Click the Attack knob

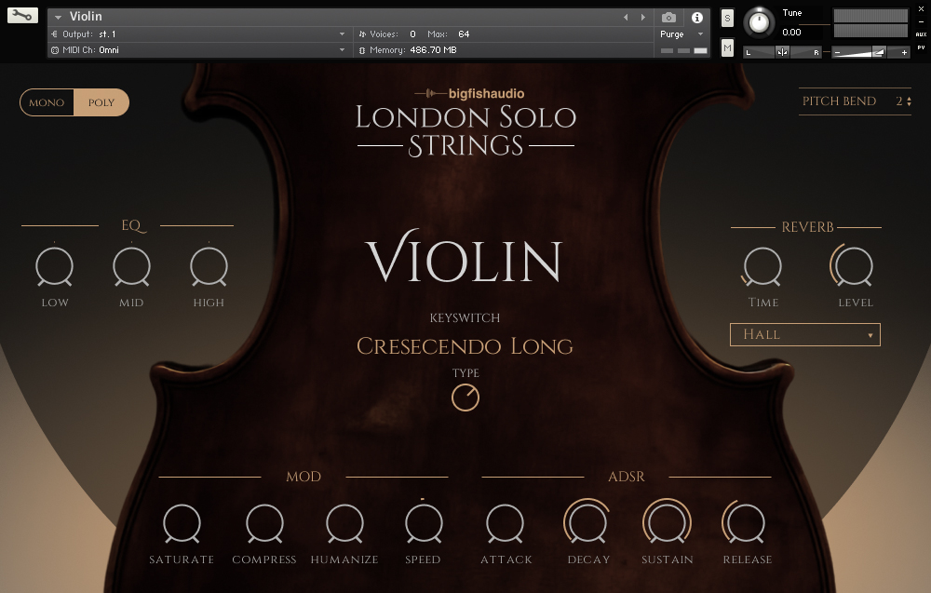tap(505, 523)
